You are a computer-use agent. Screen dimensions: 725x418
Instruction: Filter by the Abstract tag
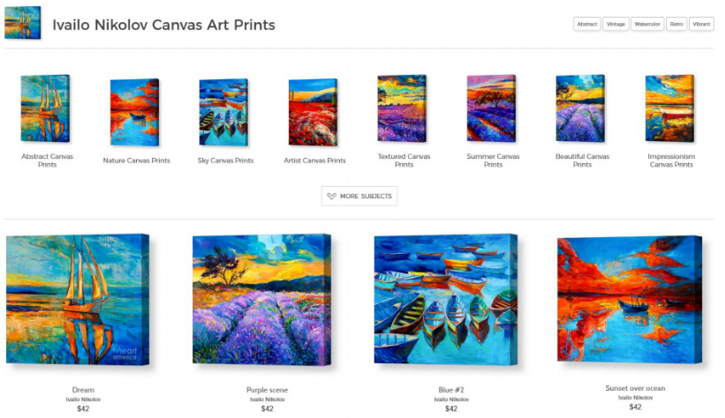(x=586, y=24)
